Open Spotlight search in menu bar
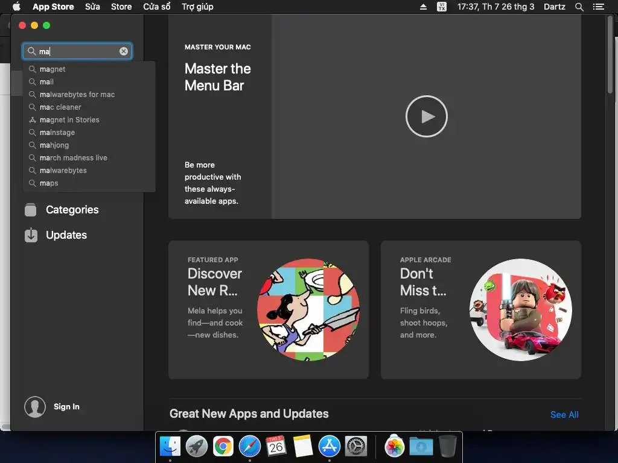618x463 pixels. (x=579, y=7)
